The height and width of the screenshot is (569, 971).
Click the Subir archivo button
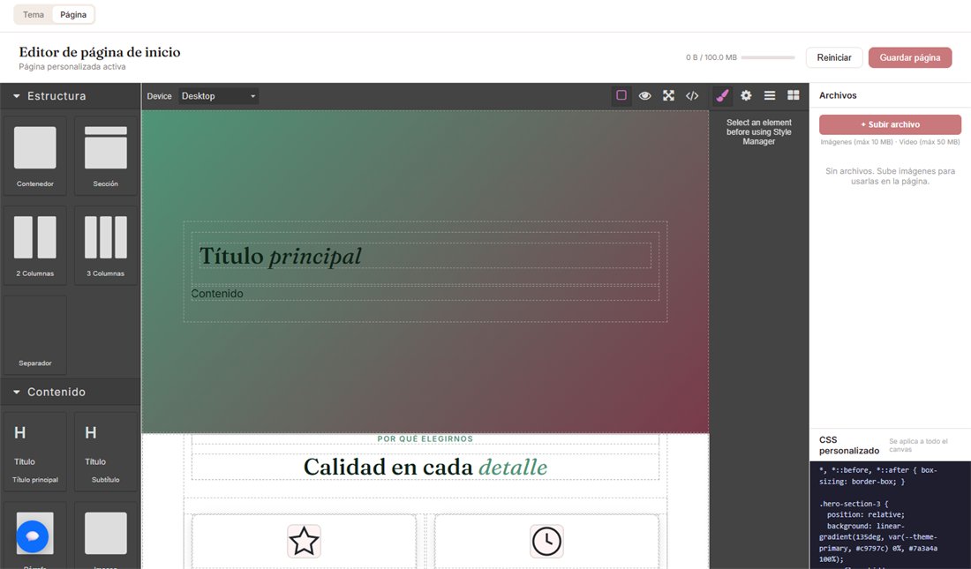890,124
